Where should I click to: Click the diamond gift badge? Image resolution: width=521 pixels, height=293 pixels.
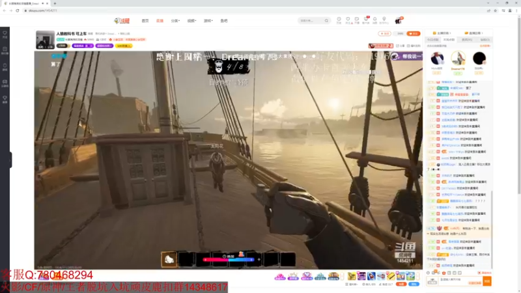306,276
